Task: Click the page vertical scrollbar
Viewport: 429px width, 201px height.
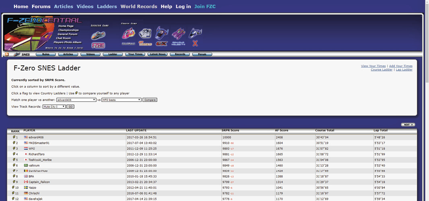Action: pos(427,44)
